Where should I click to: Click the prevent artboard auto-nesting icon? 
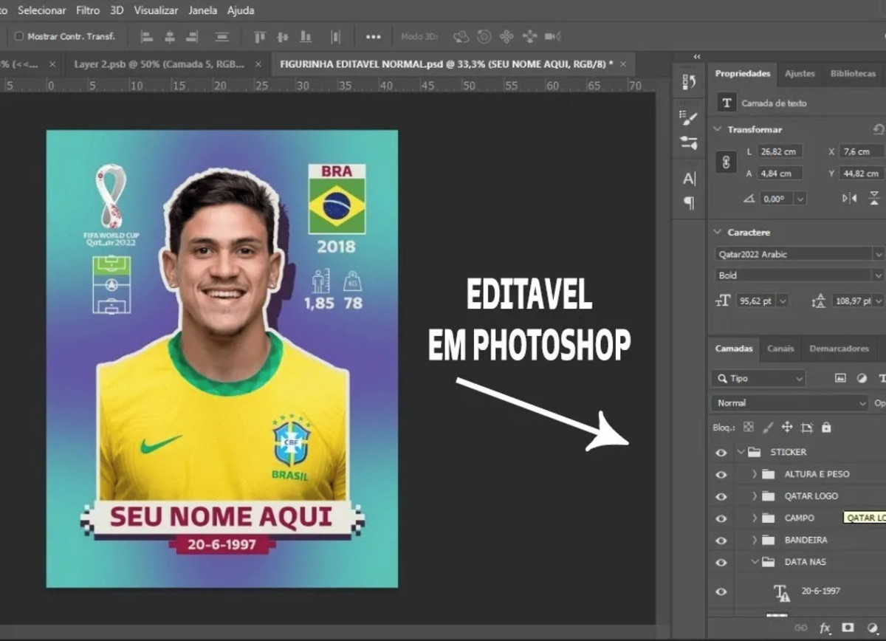click(x=807, y=427)
